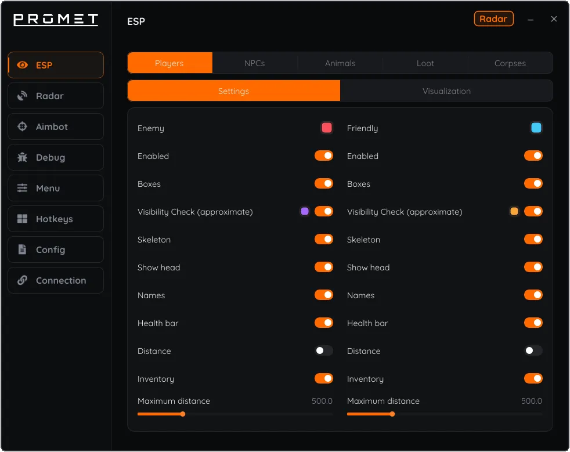570x452 pixels.
Task: Open the blue Friendly color swatch
Action: 536,128
